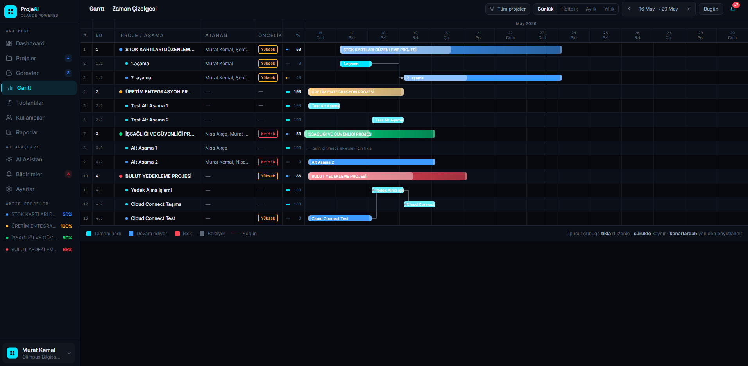Click 66 percent value in BULUT row

pyautogui.click(x=299, y=176)
